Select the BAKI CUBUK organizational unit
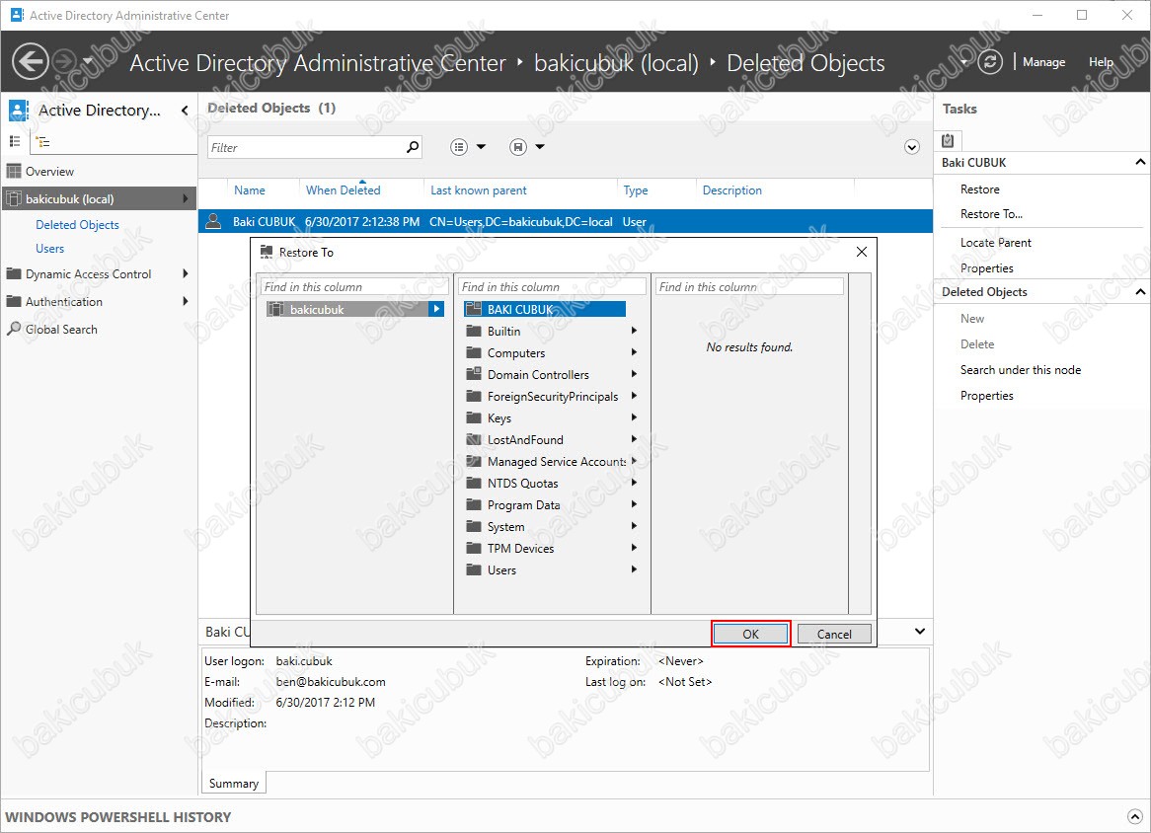Viewport: 1151px width, 833px height. [x=545, y=309]
